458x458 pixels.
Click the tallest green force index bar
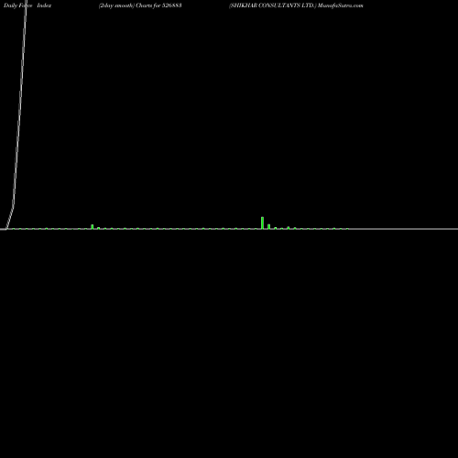262,223
